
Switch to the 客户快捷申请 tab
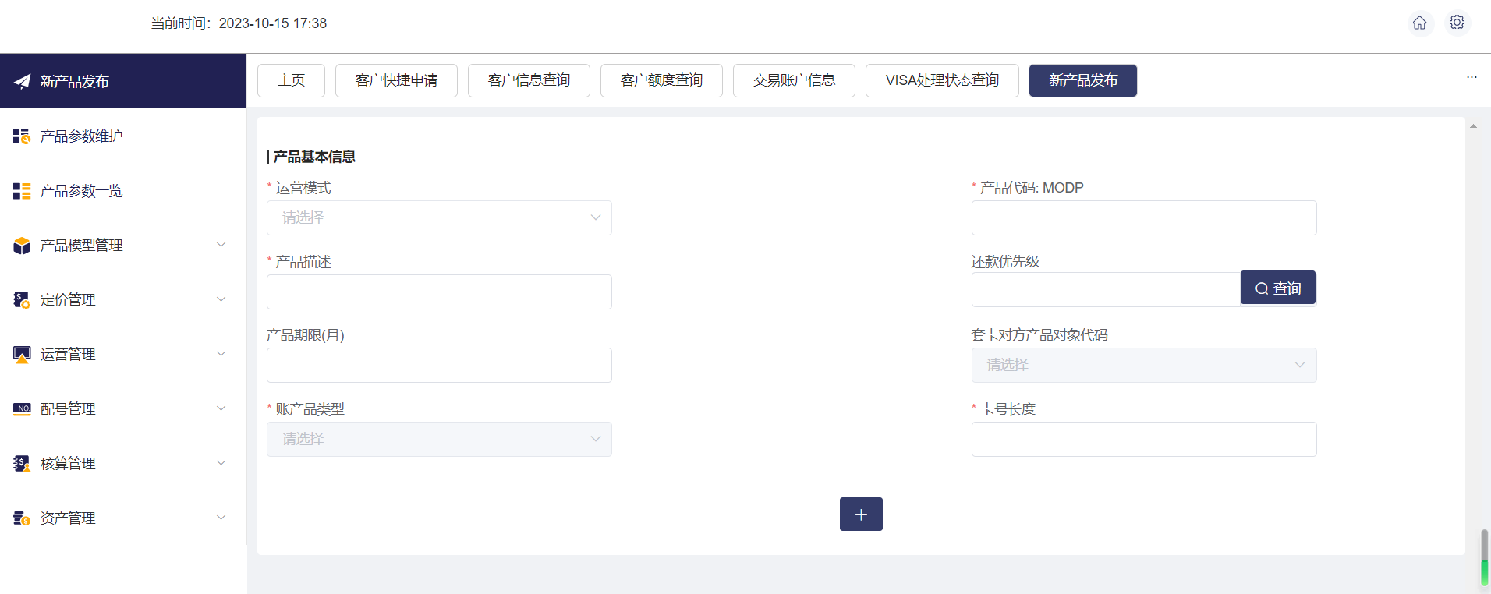tap(396, 80)
